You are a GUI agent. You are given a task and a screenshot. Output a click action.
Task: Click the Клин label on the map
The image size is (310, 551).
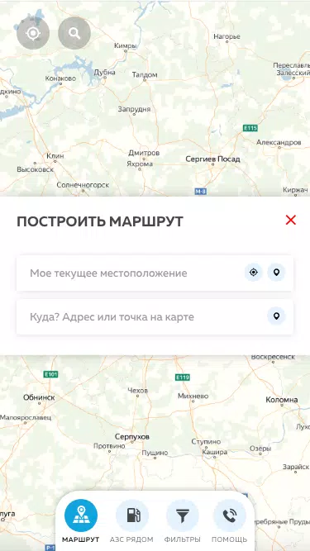pyautogui.click(x=55, y=155)
